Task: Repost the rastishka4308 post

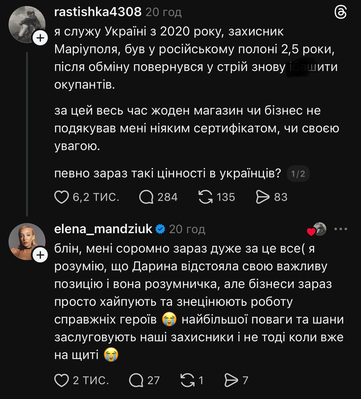Action: coord(206,197)
